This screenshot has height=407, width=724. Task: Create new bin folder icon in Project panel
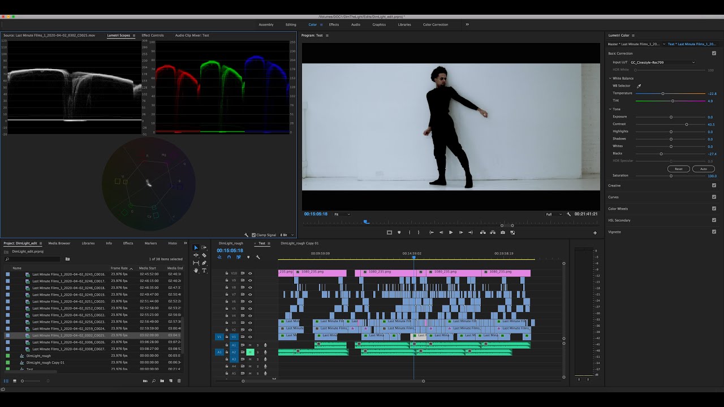pyautogui.click(x=162, y=381)
